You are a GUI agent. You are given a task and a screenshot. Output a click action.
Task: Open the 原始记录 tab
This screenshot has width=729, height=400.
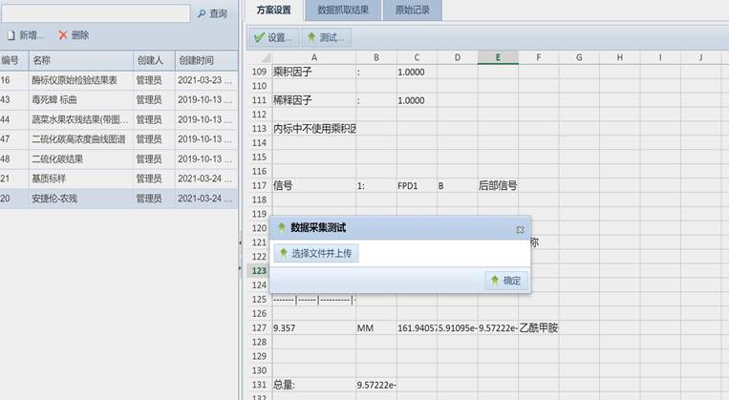pos(412,11)
